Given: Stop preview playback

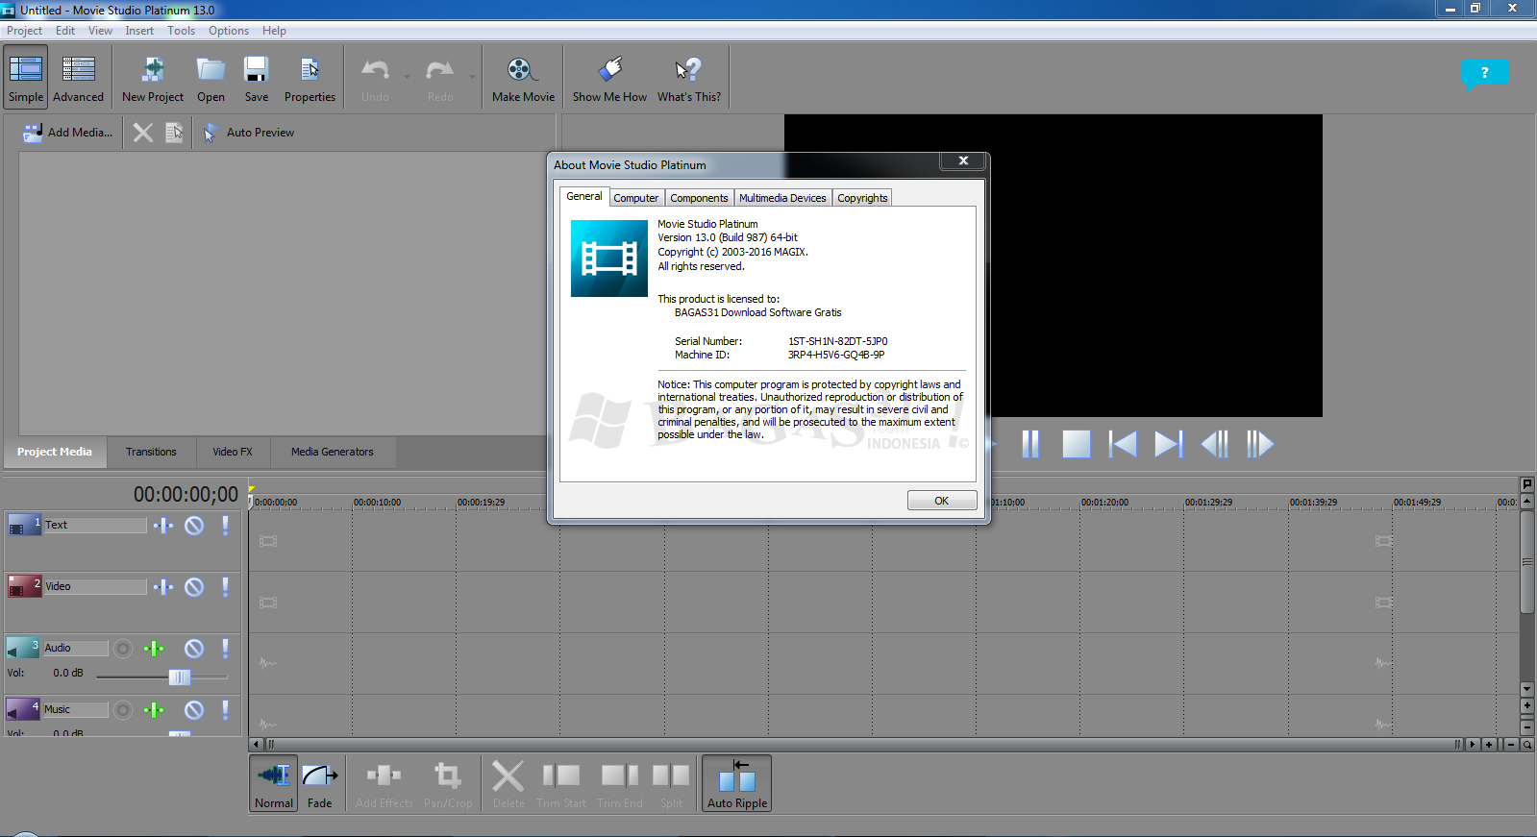Looking at the screenshot, I should click(1077, 444).
